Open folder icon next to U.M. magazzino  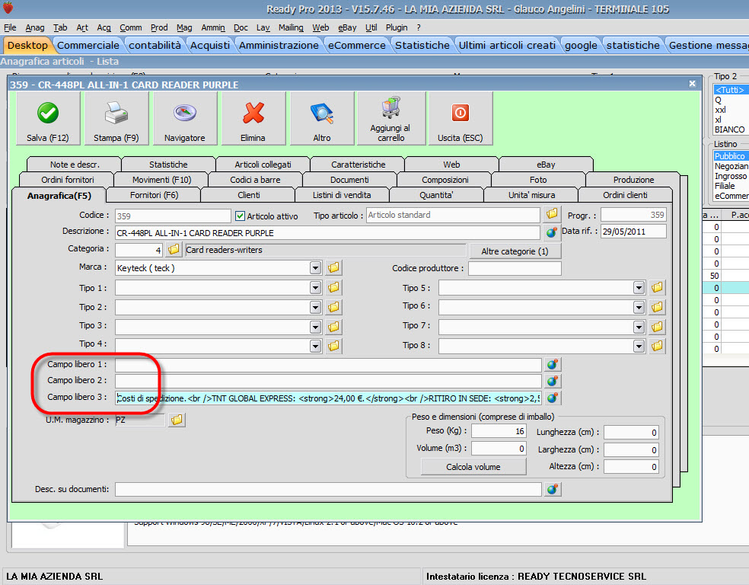177,420
